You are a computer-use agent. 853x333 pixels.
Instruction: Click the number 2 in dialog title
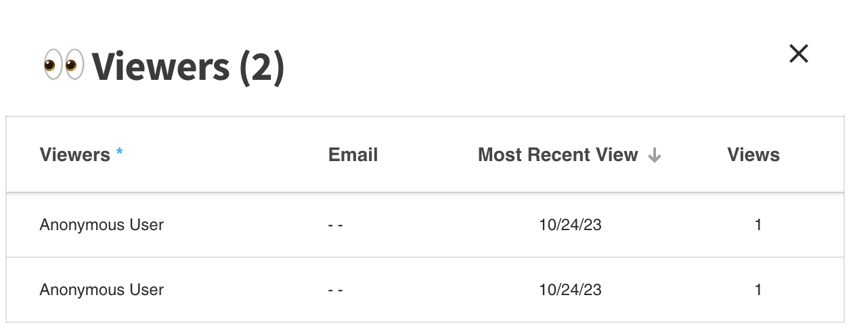pos(262,66)
